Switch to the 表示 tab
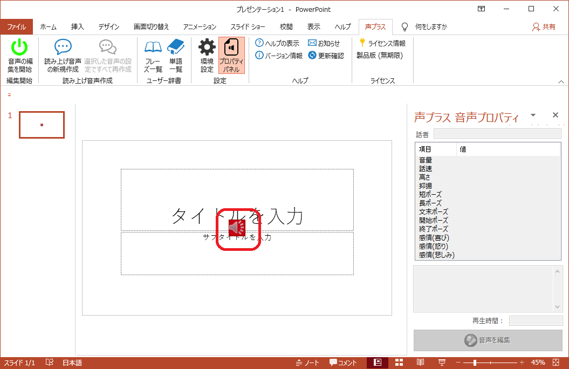This screenshot has width=569, height=369. coord(313,27)
